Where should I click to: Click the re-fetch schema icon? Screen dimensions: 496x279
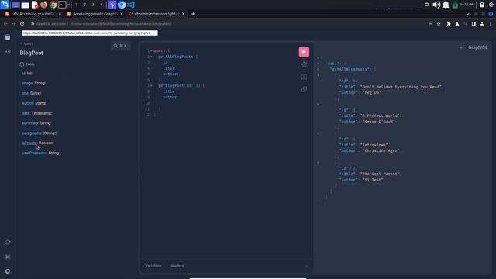tap(8, 243)
